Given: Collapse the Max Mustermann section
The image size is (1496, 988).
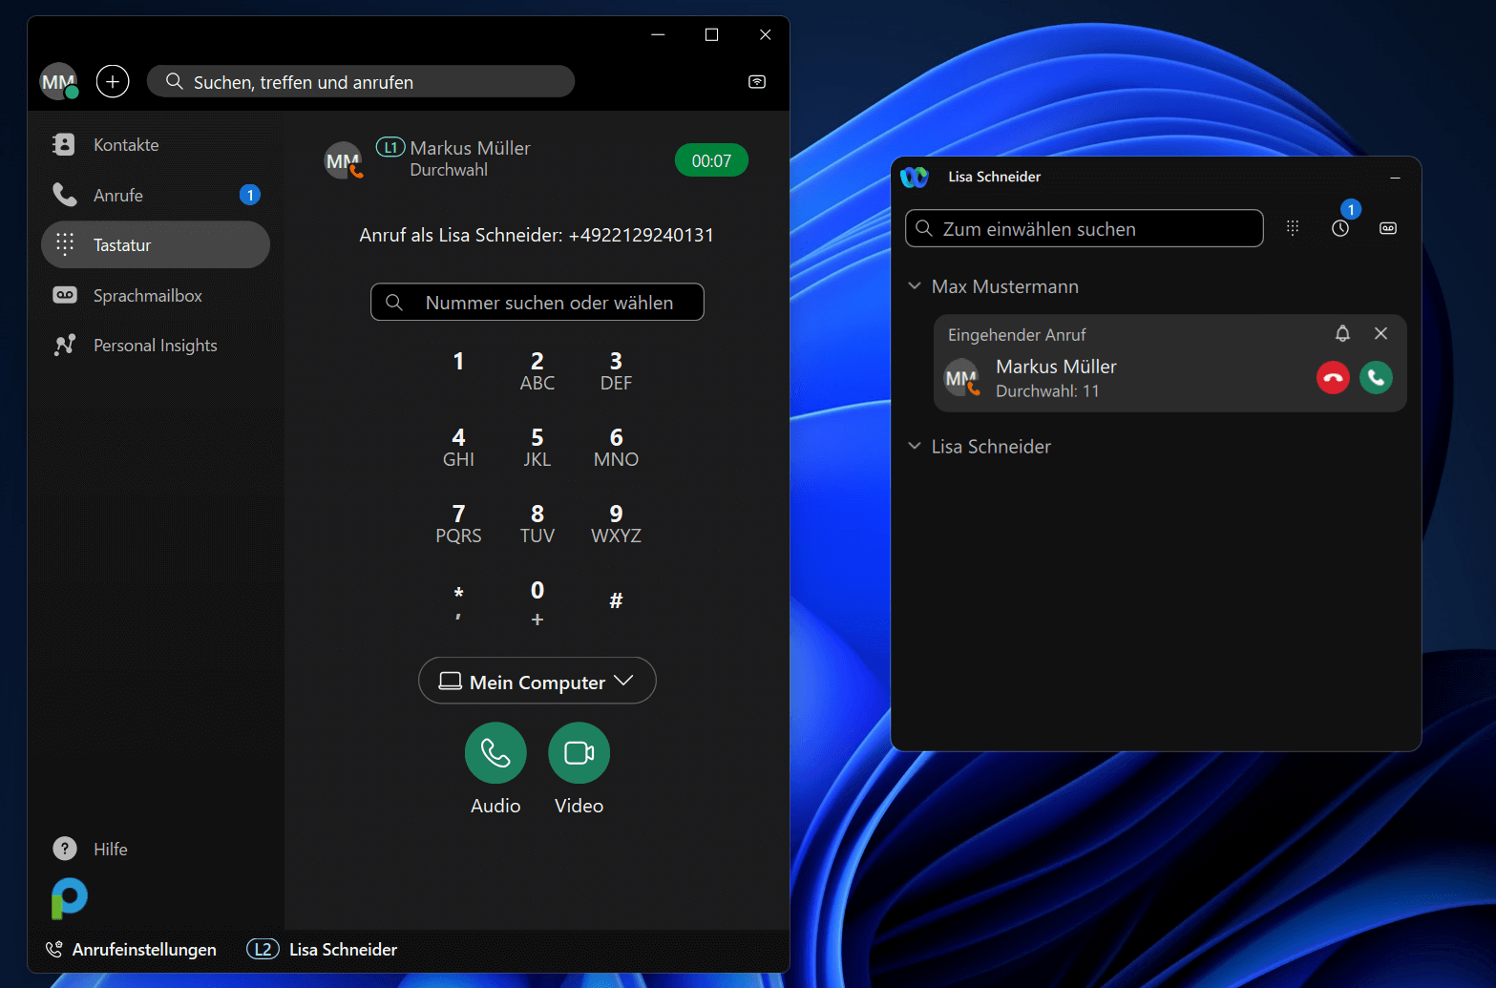Looking at the screenshot, I should coord(915,286).
